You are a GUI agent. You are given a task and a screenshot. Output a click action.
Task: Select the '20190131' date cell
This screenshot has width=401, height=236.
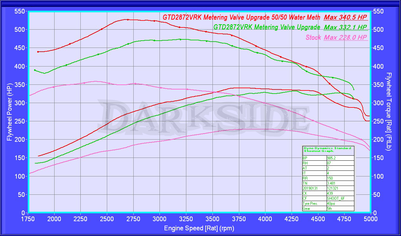tap(310, 188)
